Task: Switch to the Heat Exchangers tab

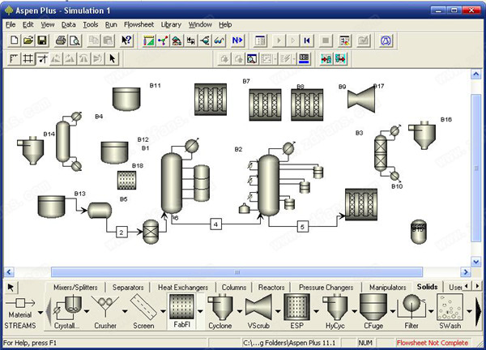Action: [183, 288]
